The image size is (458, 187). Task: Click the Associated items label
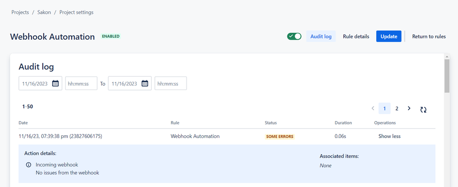(339, 156)
